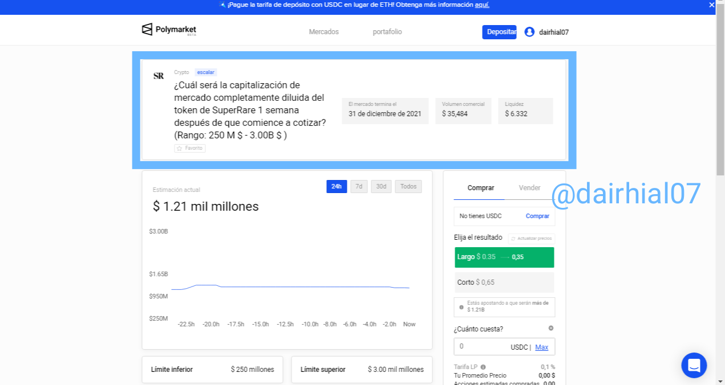Image resolution: width=725 pixels, height=385 pixels.
Task: Click the escalar category tag
Action: tap(205, 72)
